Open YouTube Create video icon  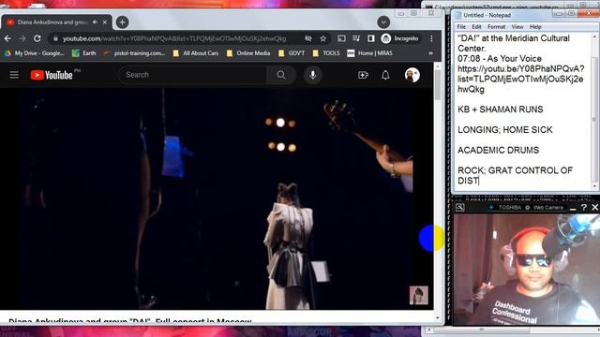tap(363, 75)
